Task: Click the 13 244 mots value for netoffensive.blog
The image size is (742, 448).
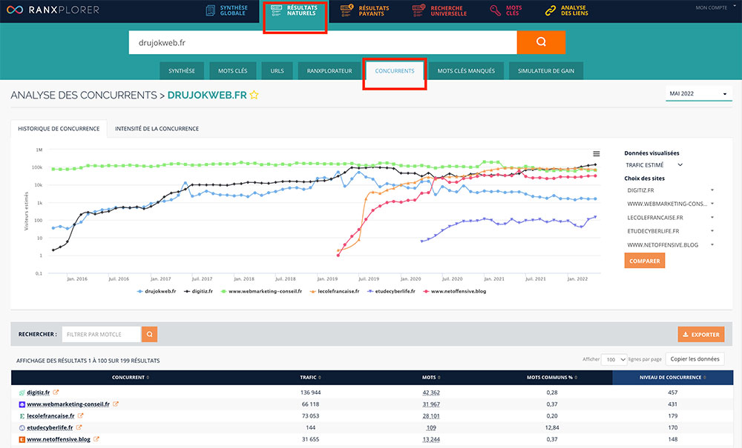Action: [x=431, y=439]
